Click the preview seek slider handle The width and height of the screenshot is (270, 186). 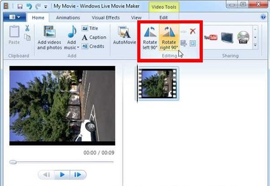pyautogui.click(x=13, y=162)
